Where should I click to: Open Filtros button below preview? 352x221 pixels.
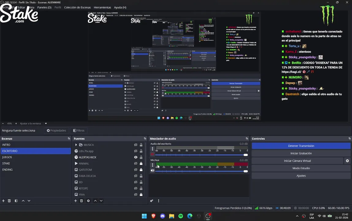79,130
